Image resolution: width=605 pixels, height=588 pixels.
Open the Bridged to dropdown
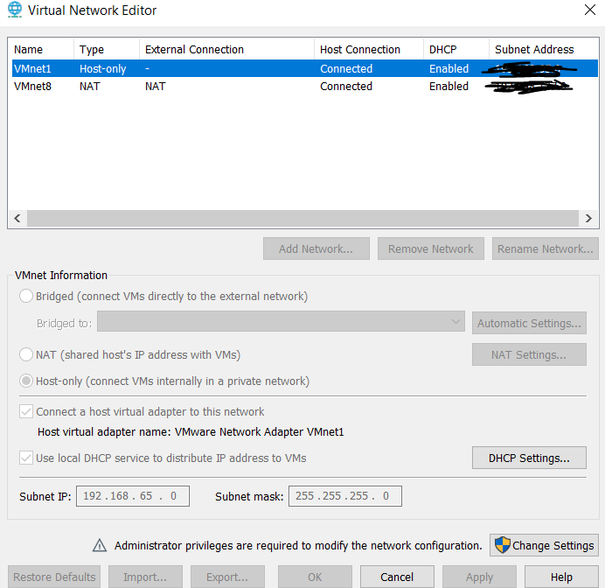(281, 321)
